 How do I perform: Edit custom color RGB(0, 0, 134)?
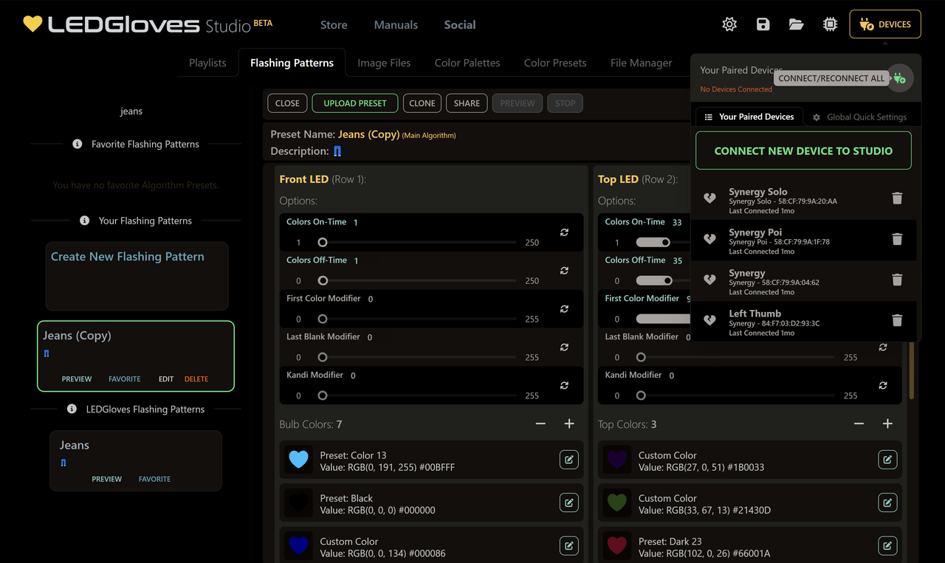point(568,546)
